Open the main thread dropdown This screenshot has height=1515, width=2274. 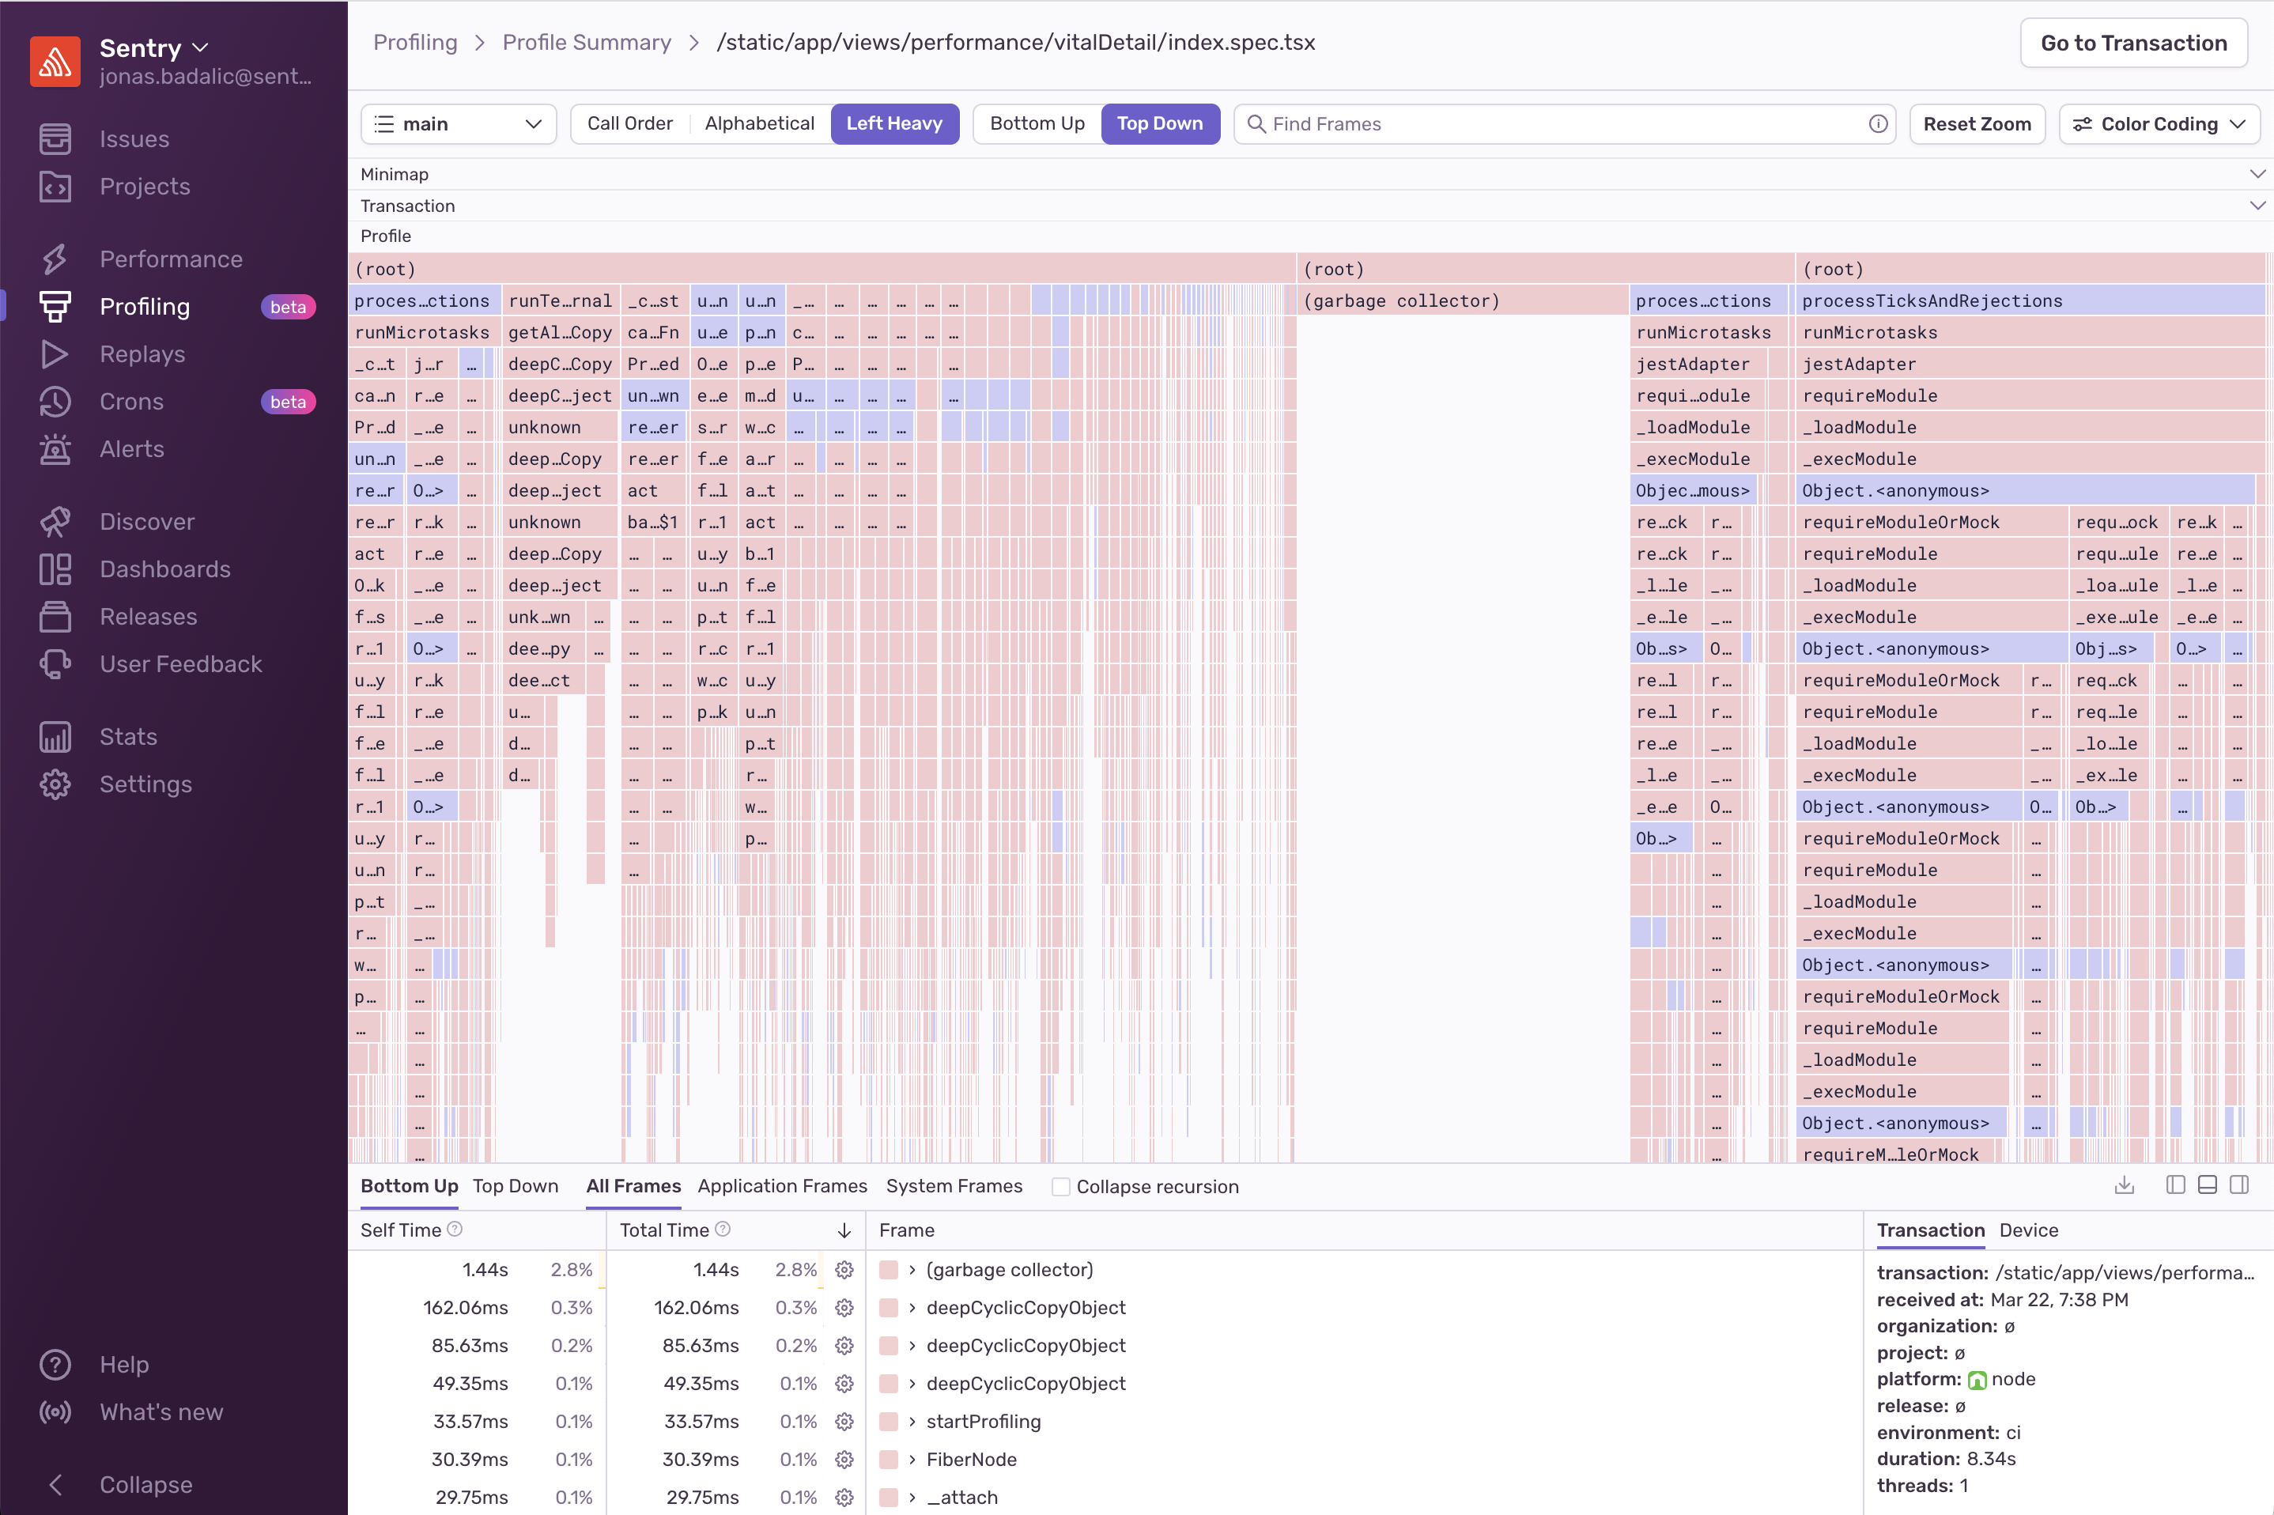coord(459,123)
